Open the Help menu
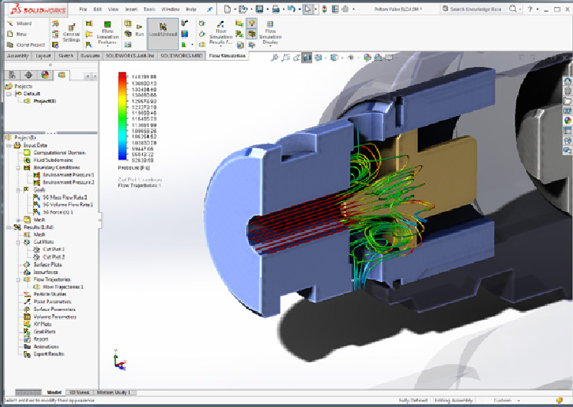The width and height of the screenshot is (573, 407). pos(191,9)
